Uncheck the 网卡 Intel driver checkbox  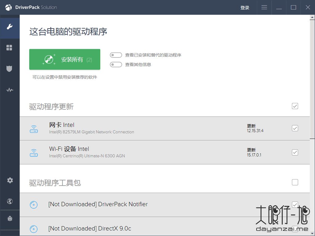pyautogui.click(x=295, y=128)
